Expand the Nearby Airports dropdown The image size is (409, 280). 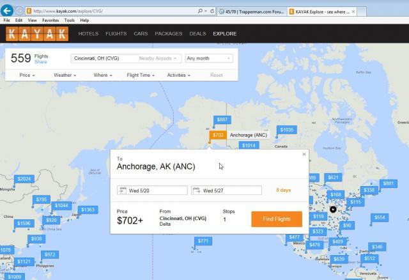click(158, 58)
